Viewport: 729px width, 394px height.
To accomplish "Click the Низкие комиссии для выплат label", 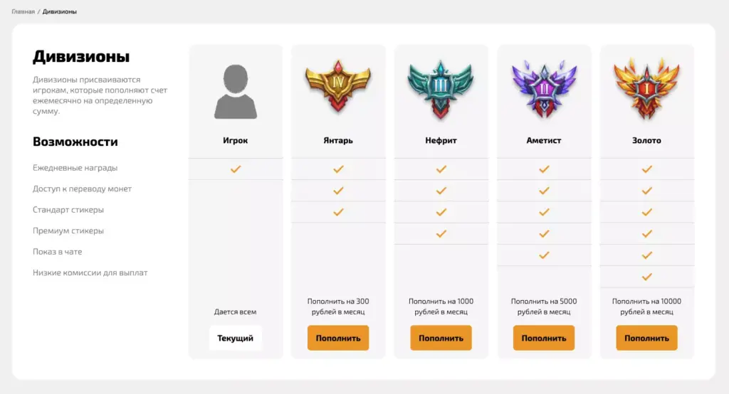I will tap(90, 273).
